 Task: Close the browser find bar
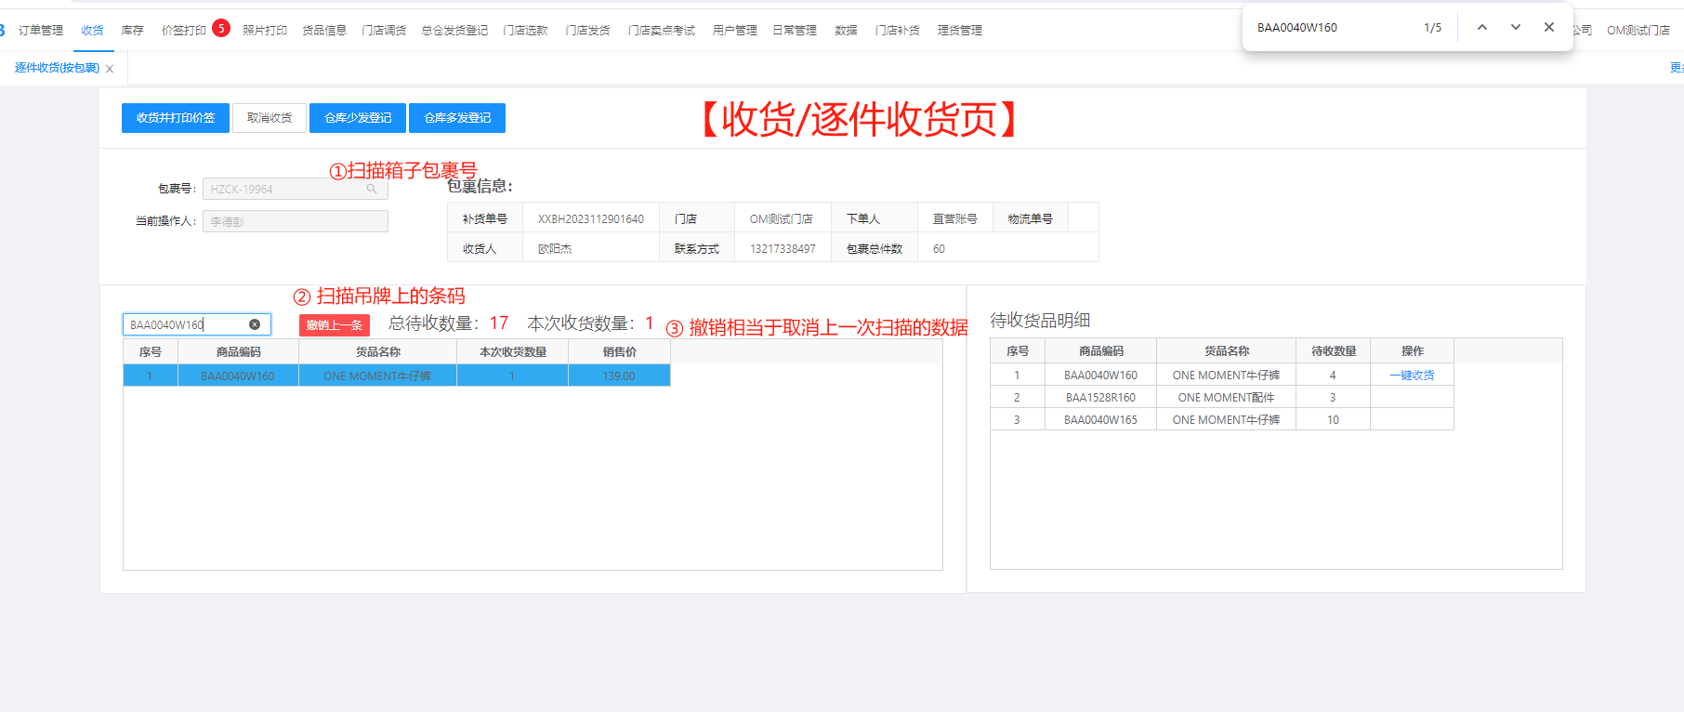pos(1549,27)
